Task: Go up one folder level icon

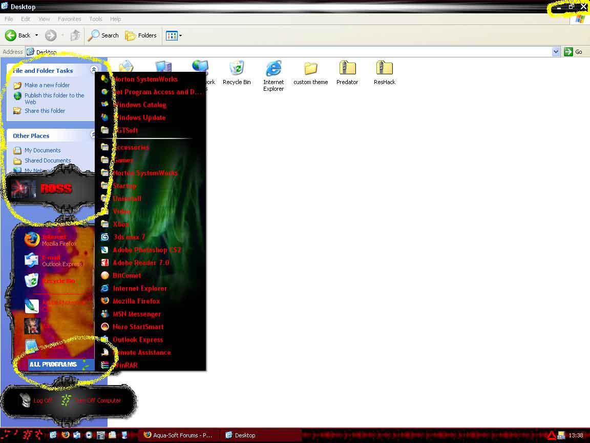Action: (x=75, y=35)
